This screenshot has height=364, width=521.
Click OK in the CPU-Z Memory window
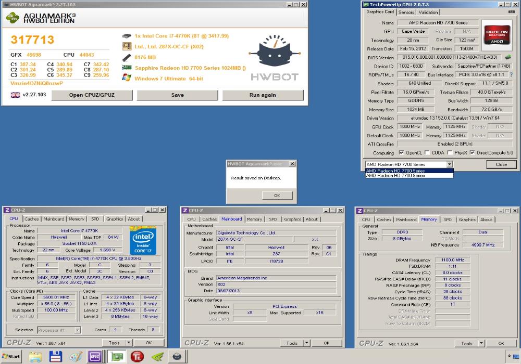[x=501, y=343]
